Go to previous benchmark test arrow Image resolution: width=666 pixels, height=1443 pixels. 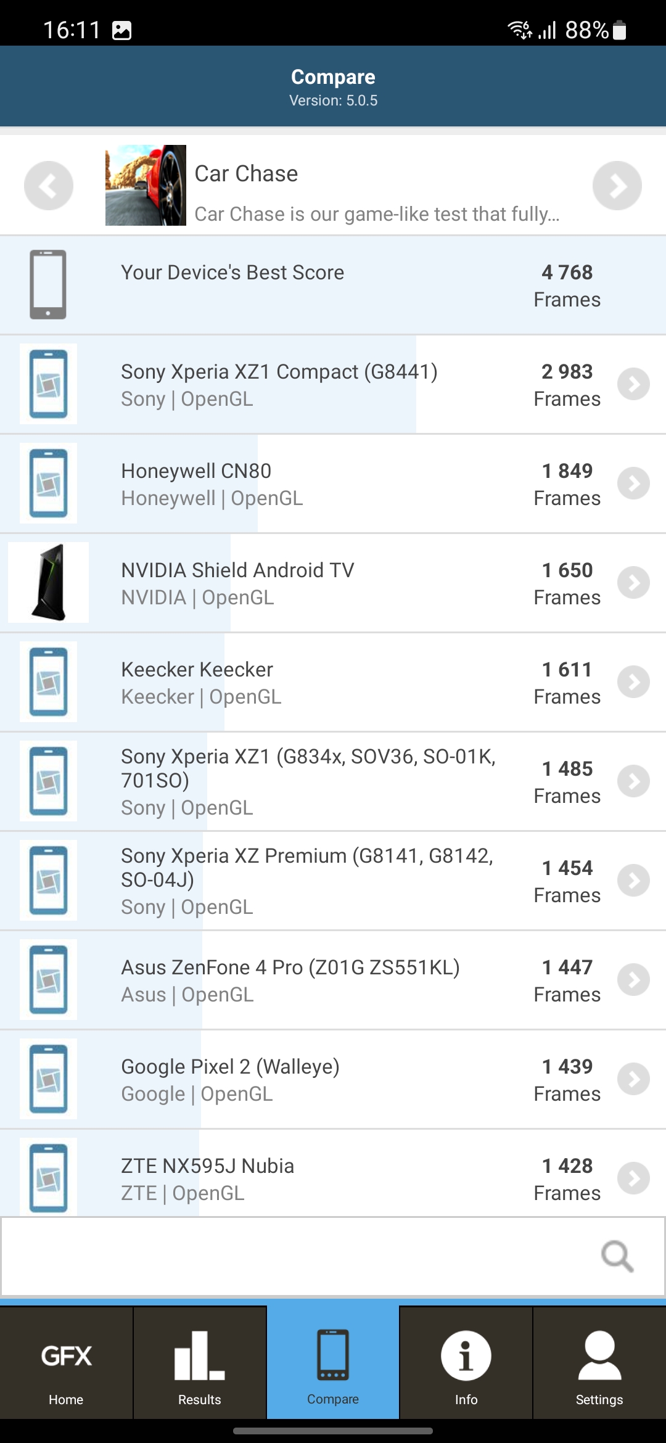[x=48, y=186]
